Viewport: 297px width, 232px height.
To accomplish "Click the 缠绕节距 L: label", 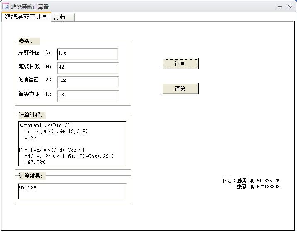I will 35,94.
